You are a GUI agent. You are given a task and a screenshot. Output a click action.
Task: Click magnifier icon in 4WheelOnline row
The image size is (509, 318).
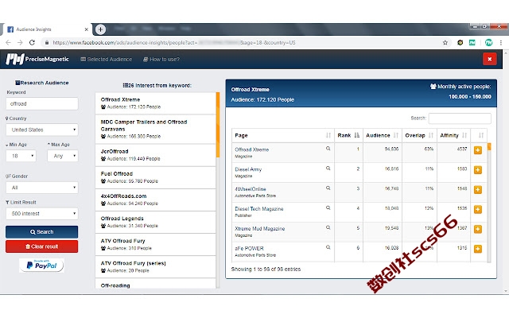tap(328, 188)
